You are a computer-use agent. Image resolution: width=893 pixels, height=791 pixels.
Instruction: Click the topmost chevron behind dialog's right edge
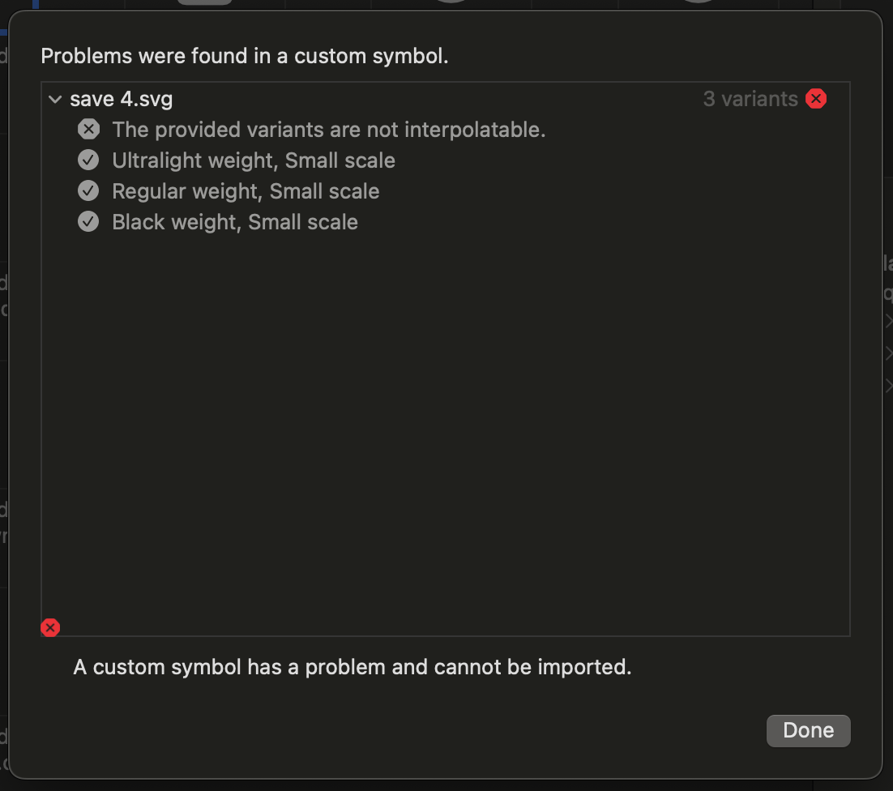coord(888,321)
